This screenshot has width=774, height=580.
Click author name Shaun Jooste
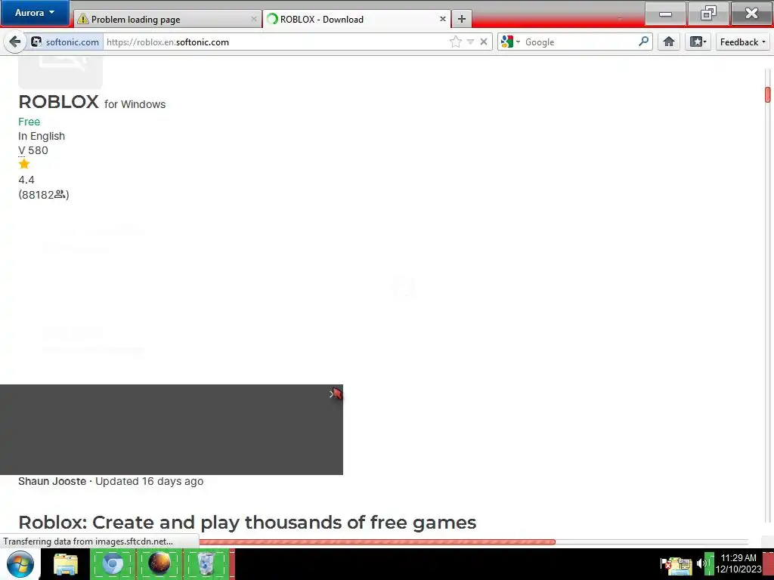pyautogui.click(x=52, y=481)
